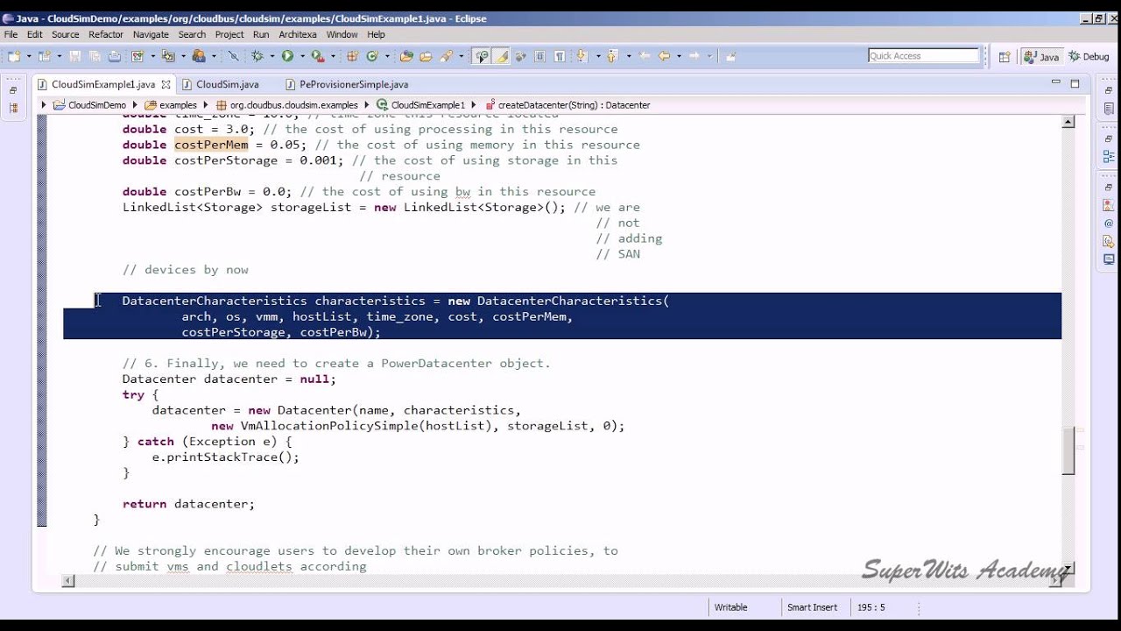Toggle Mark Occurrences highlighter
Screen dimensions: 1121x631
pos(501,56)
